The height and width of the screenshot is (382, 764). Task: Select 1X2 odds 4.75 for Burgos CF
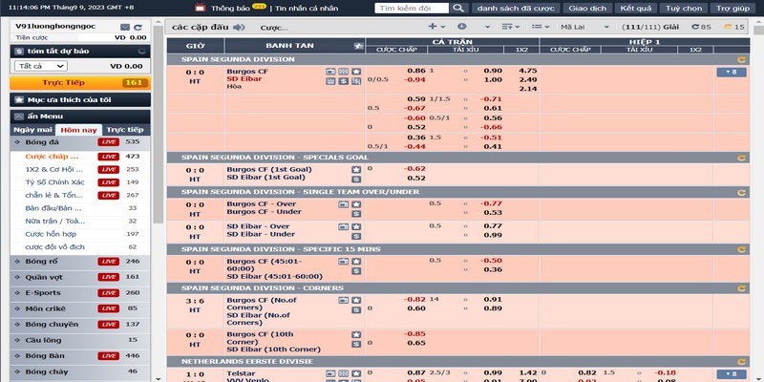(528, 71)
